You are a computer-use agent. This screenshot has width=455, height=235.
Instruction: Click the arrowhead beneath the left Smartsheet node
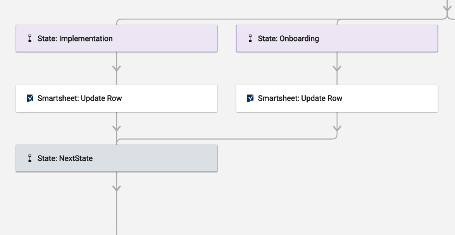(117, 128)
